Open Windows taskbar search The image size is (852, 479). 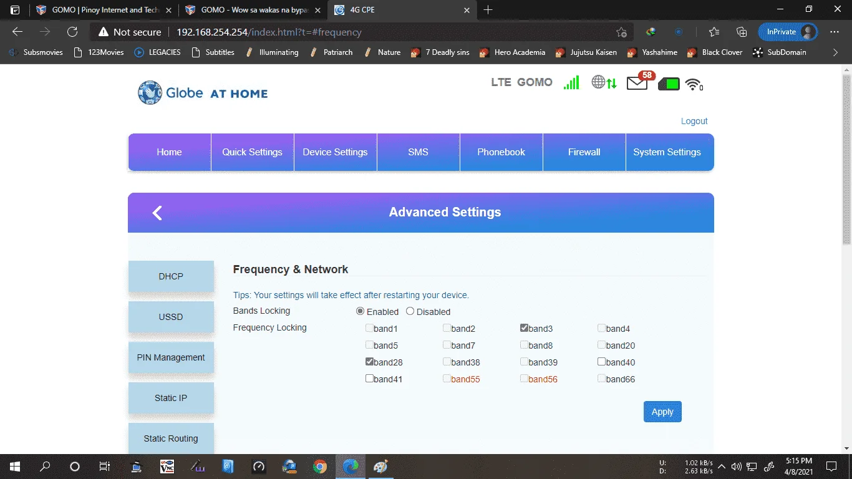tap(45, 467)
